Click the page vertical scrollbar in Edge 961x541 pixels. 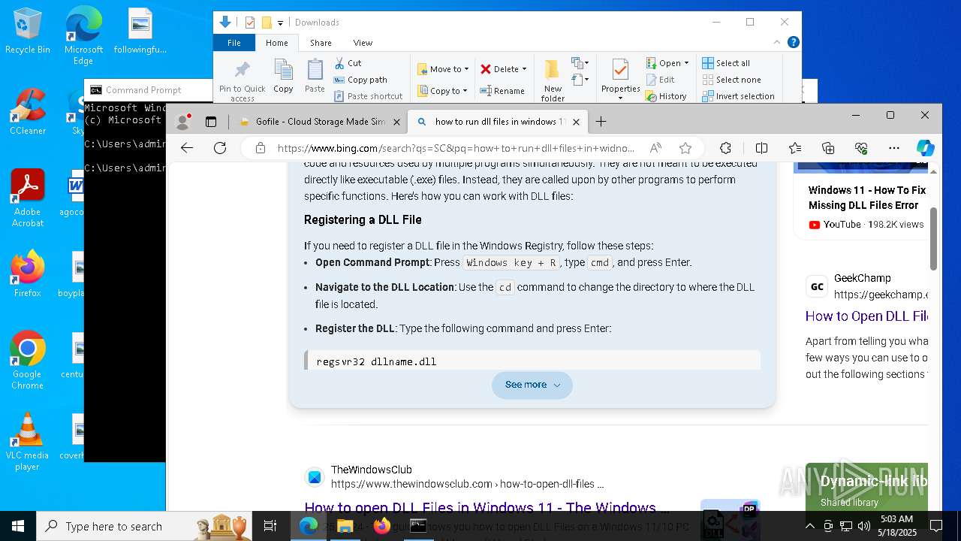pos(934,239)
